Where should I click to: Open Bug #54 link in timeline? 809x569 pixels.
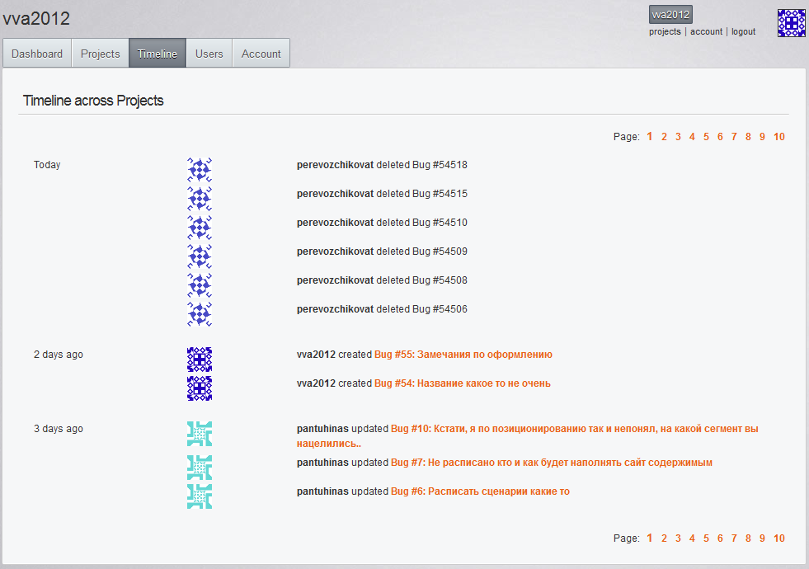tap(462, 383)
